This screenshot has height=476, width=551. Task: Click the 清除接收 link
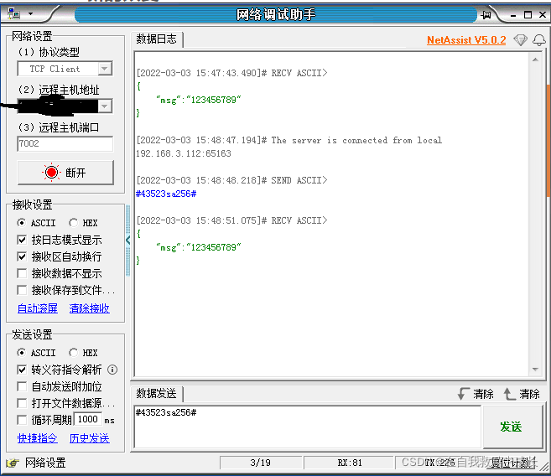click(90, 308)
